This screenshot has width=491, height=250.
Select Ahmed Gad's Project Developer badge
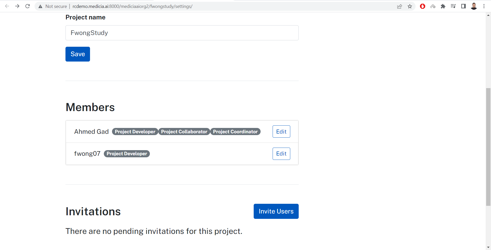pos(135,132)
